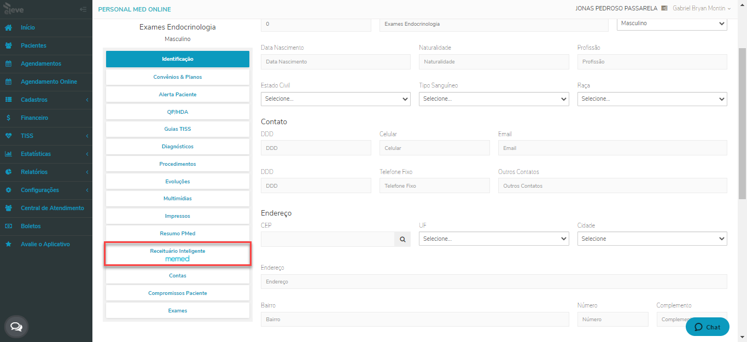Click the blue Chat button
The height and width of the screenshot is (342, 747).
click(x=708, y=327)
